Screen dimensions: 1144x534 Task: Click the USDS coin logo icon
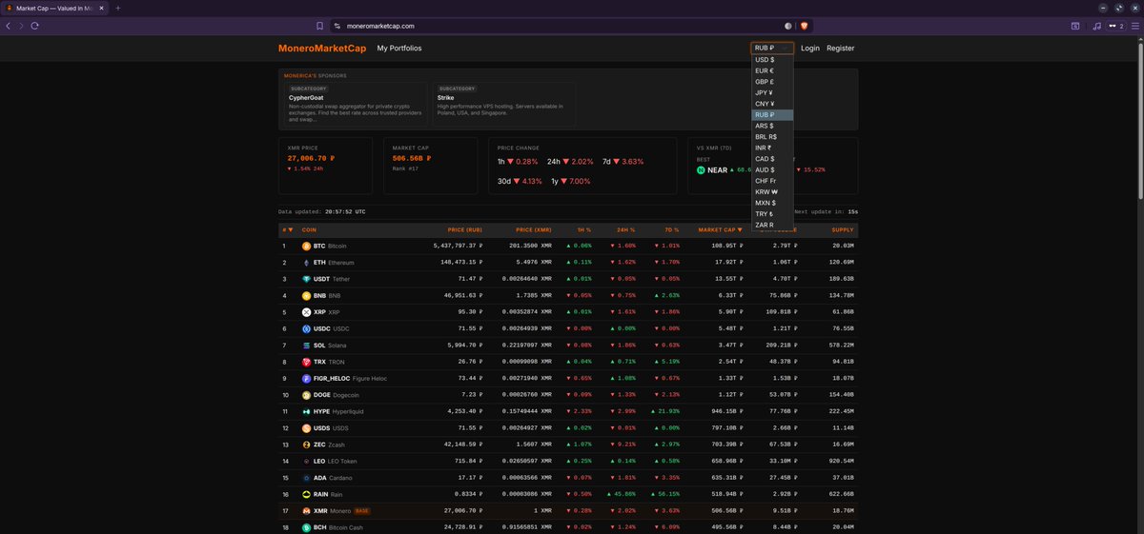(x=306, y=428)
